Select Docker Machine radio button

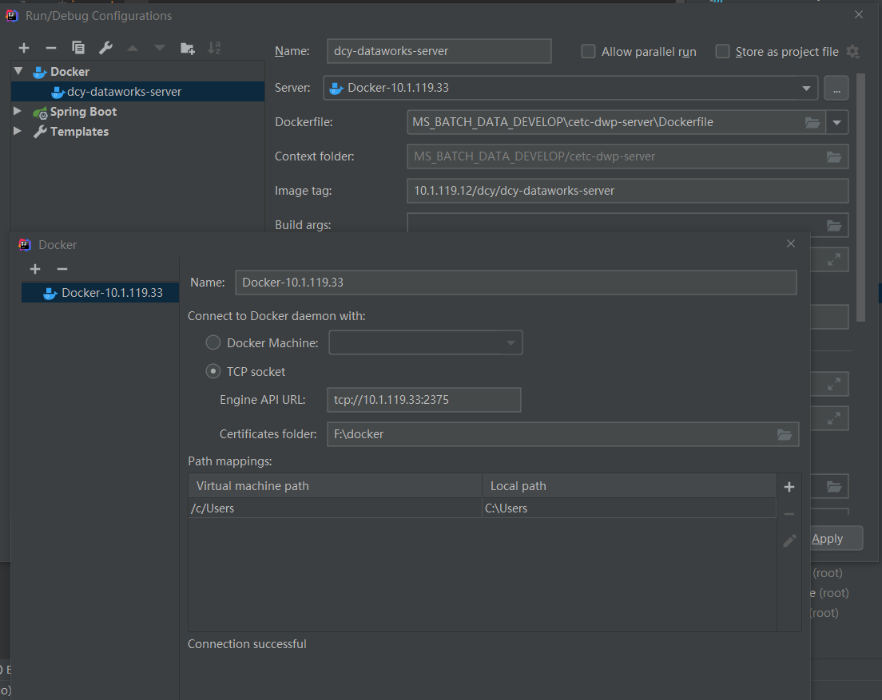213,342
